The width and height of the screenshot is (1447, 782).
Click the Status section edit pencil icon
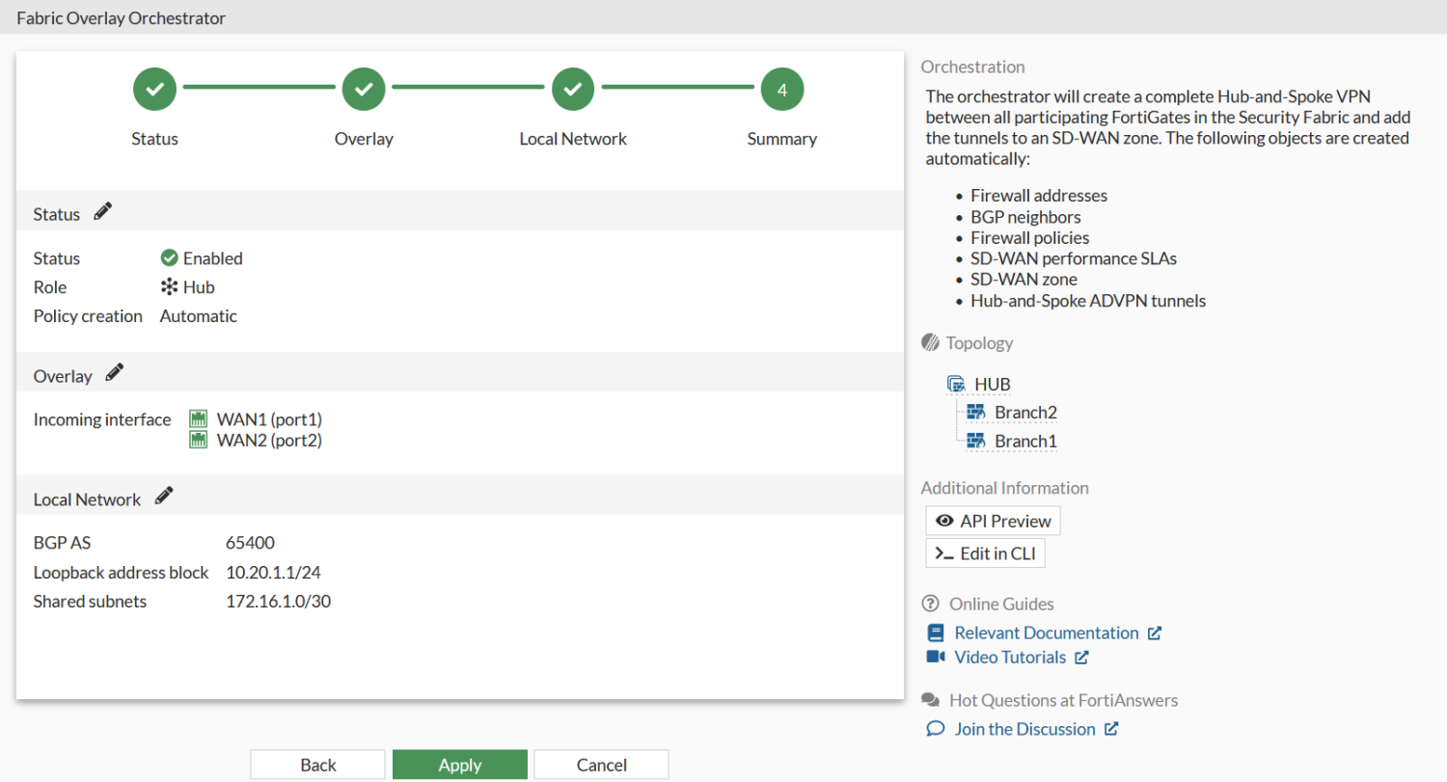[103, 212]
